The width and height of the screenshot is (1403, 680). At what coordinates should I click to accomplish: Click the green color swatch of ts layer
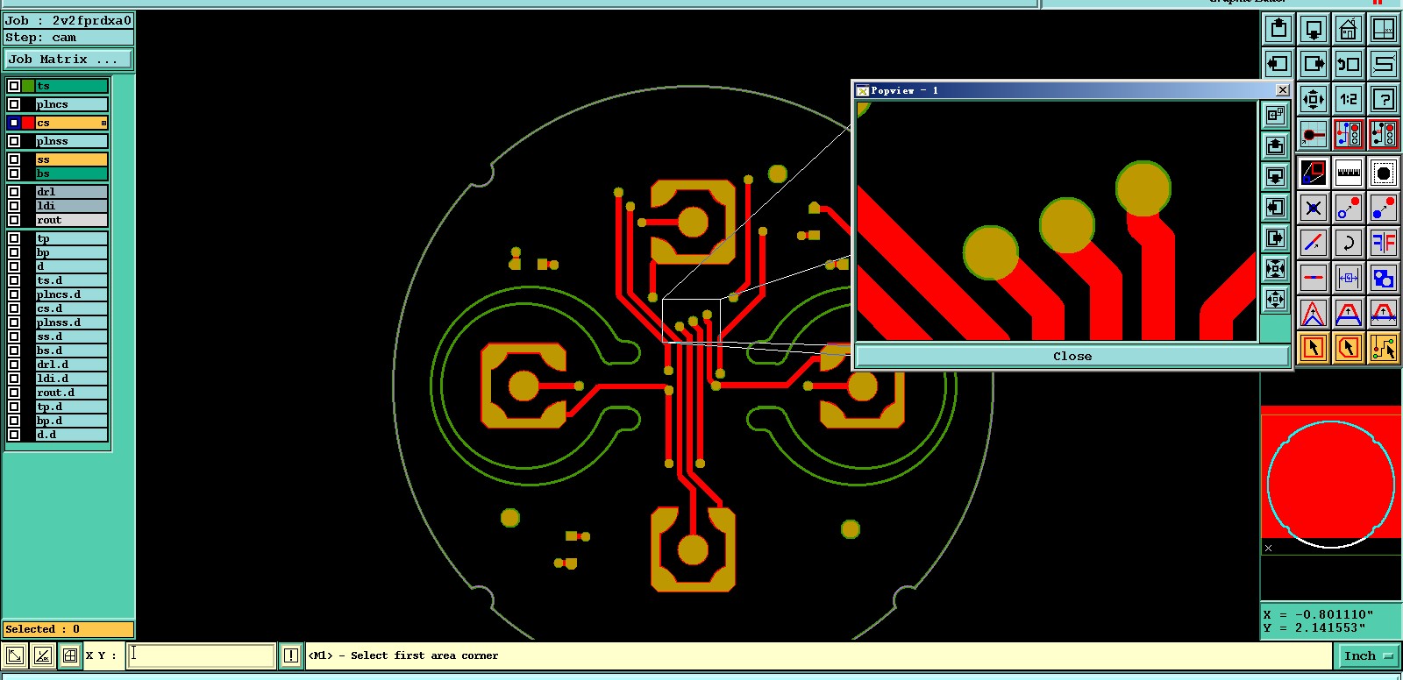click(28, 86)
